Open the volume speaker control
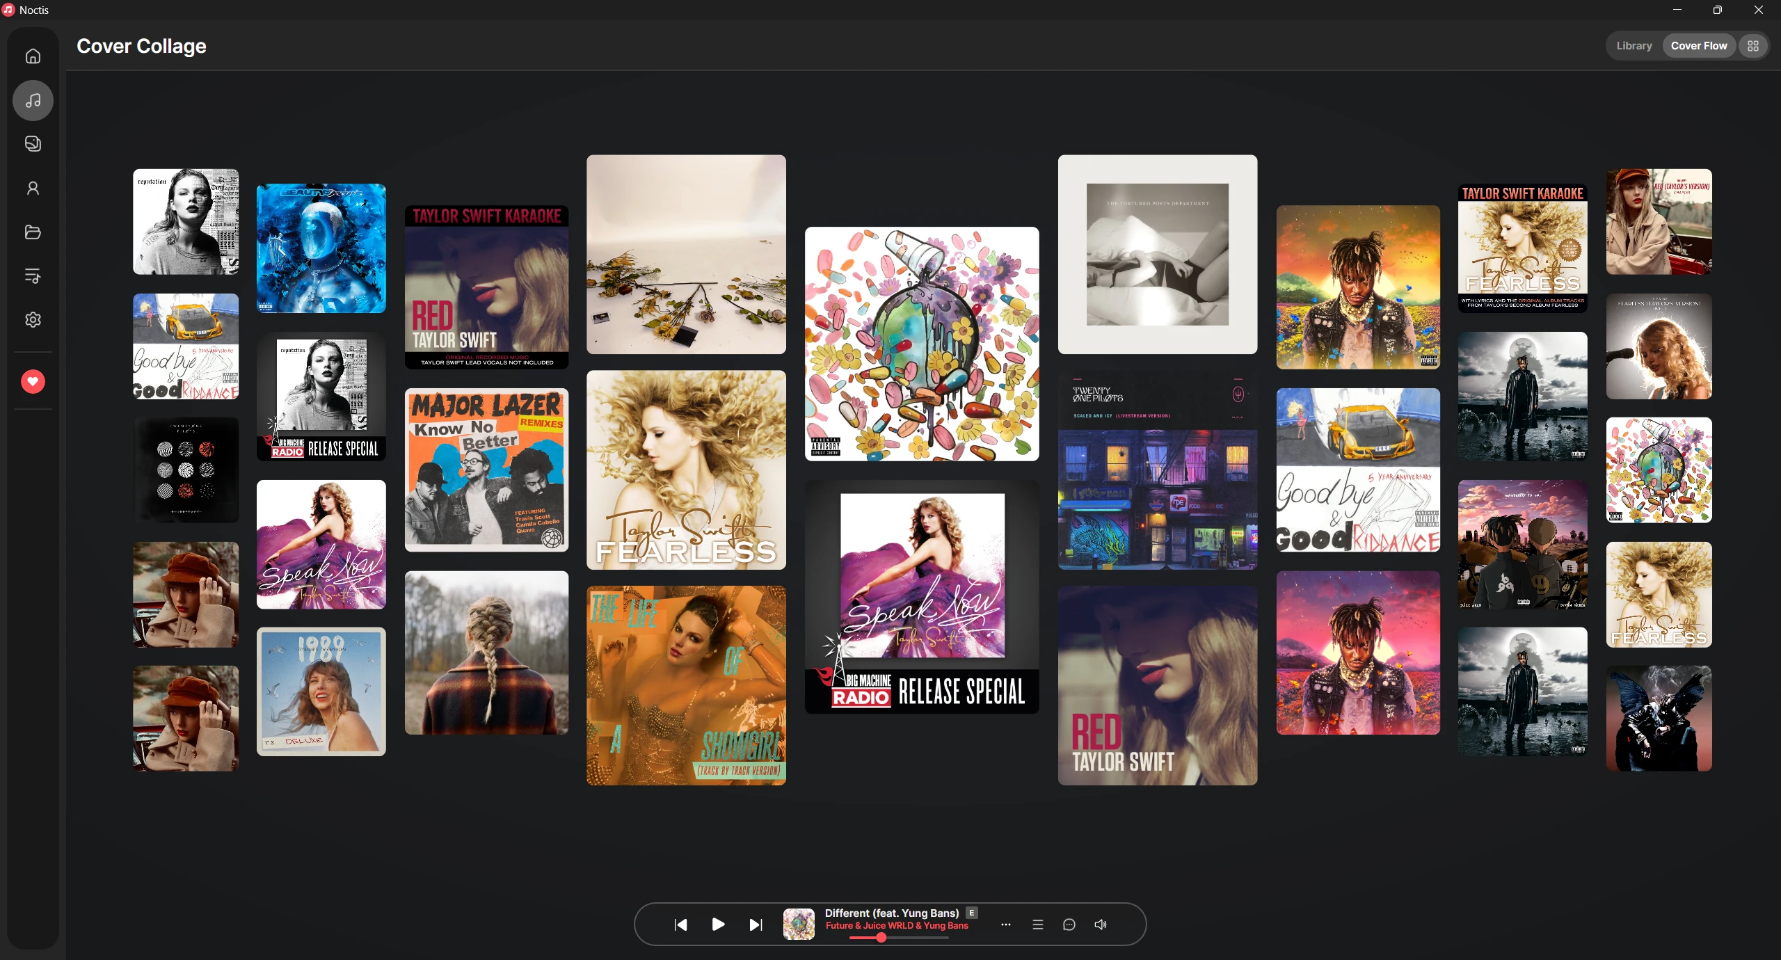This screenshot has height=960, width=1781. (1101, 925)
